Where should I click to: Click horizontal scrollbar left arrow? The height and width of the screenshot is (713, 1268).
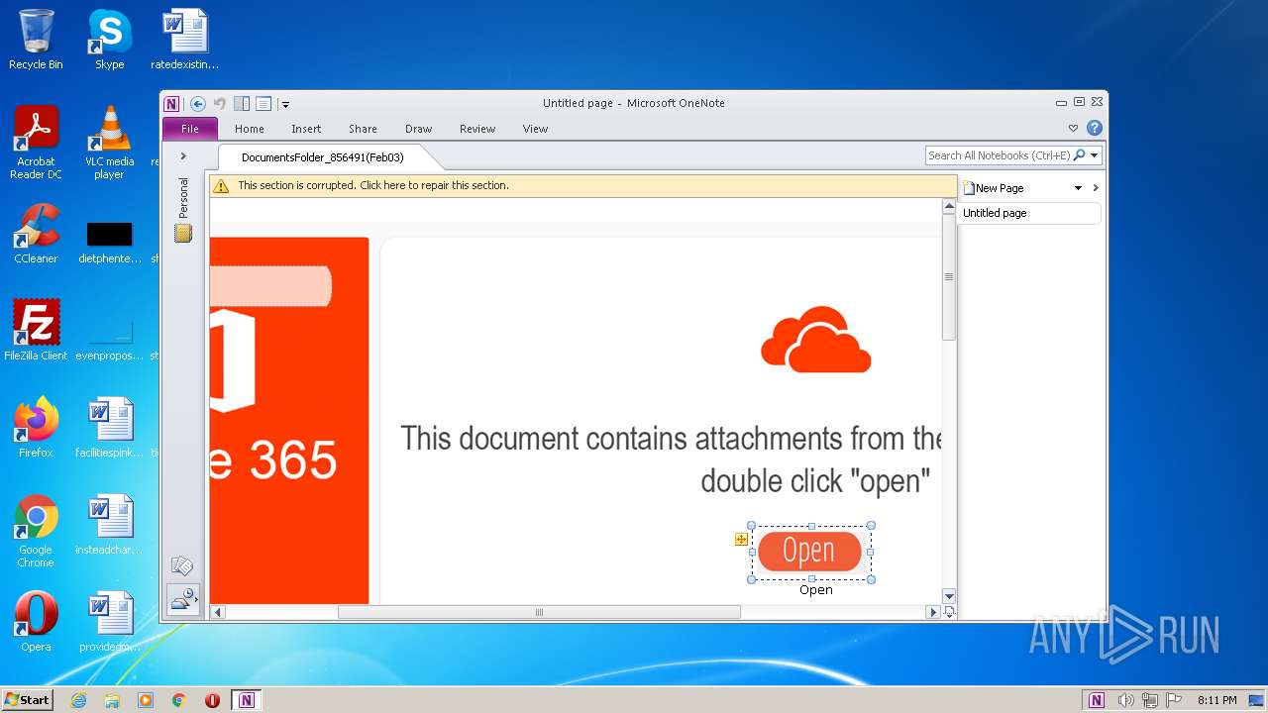tap(219, 612)
